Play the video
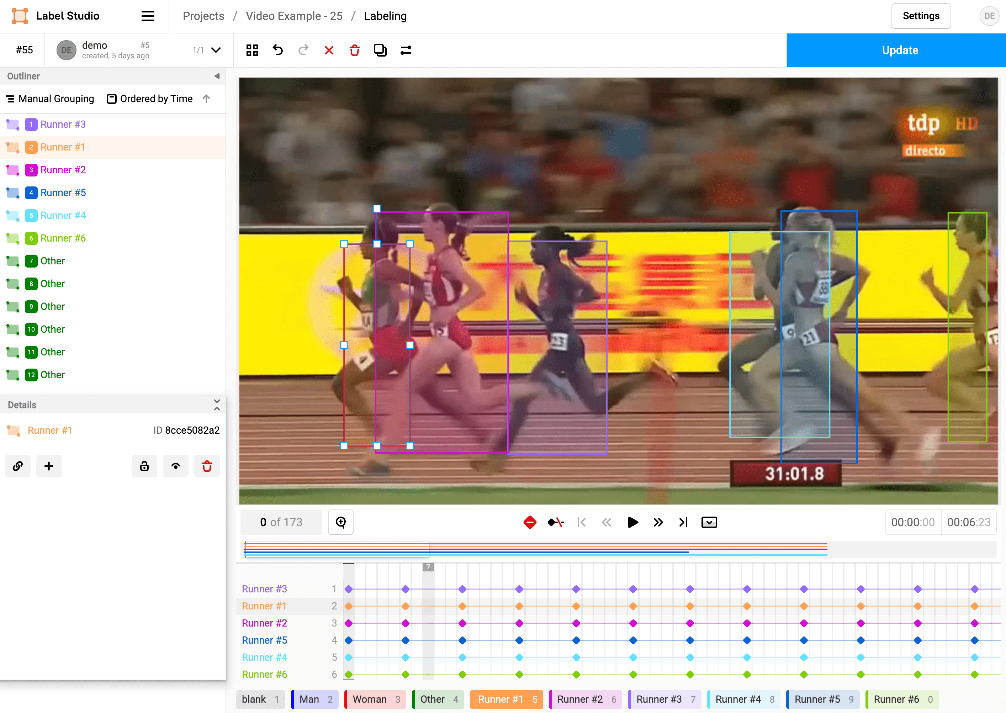The image size is (1006, 713). [632, 522]
